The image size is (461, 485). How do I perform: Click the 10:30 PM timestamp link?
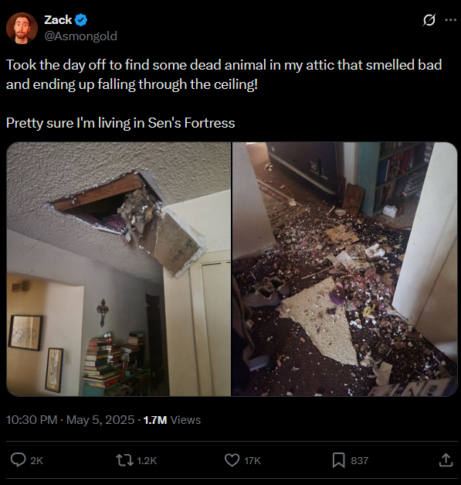pyautogui.click(x=32, y=420)
